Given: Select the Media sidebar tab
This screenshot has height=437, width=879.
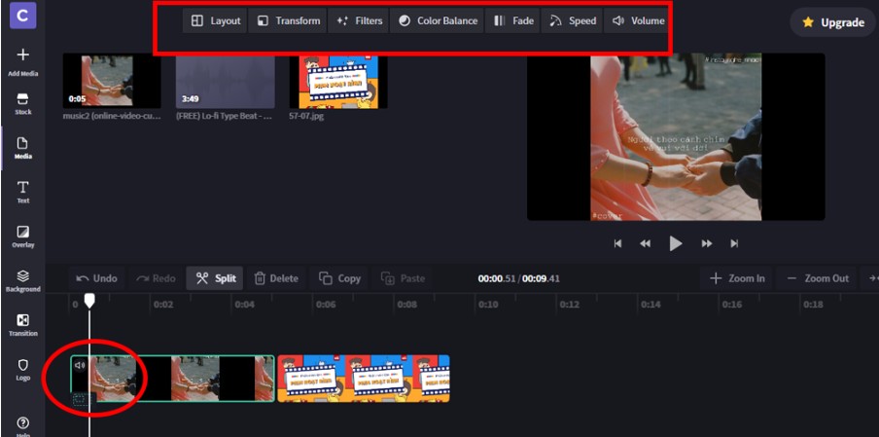Looking at the screenshot, I should [x=23, y=148].
